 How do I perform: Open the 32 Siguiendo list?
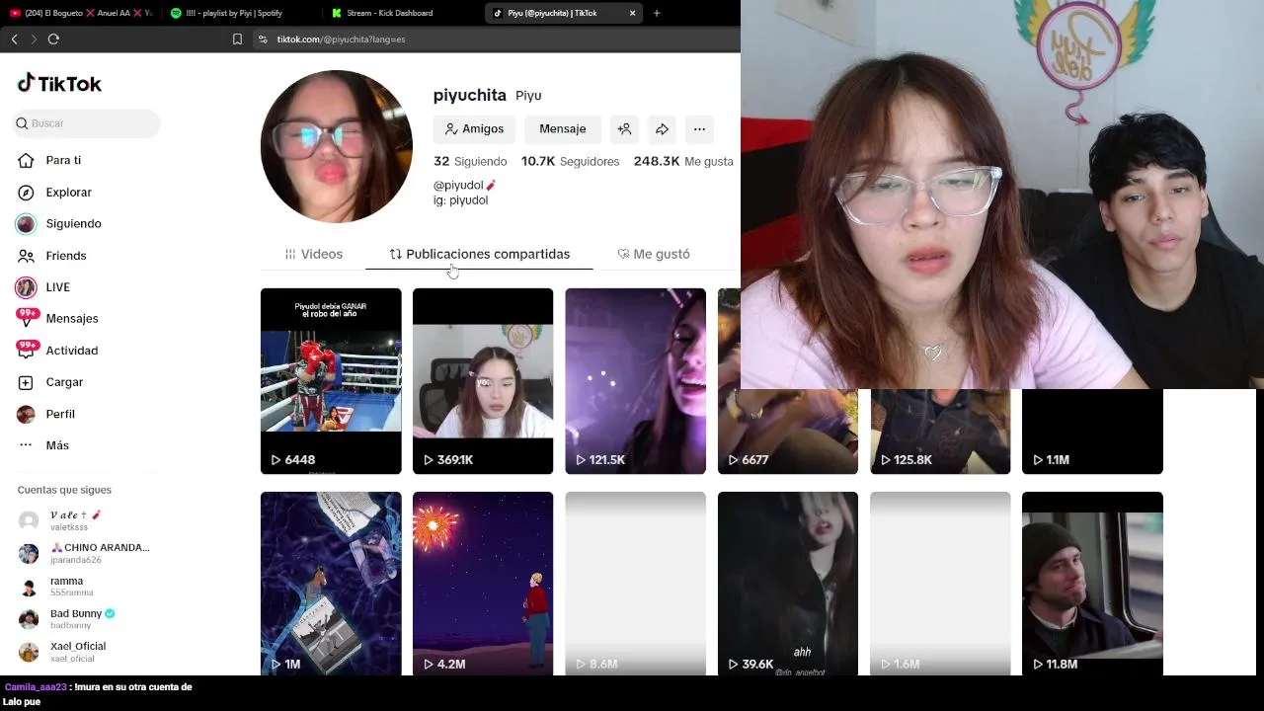pos(470,161)
